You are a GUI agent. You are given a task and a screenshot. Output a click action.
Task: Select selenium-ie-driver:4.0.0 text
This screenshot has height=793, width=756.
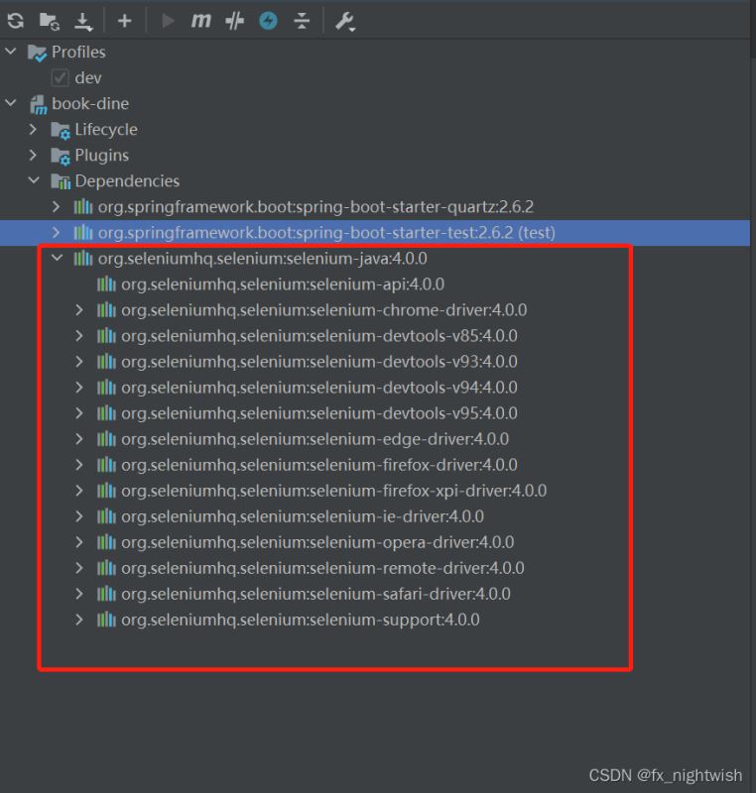(303, 516)
